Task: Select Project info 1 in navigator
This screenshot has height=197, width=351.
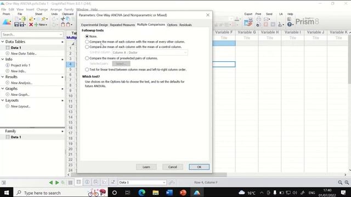Action: [20, 65]
